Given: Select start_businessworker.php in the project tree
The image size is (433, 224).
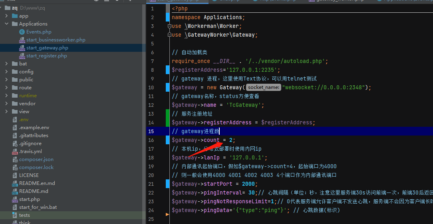Looking at the screenshot, I should [x=56, y=40].
